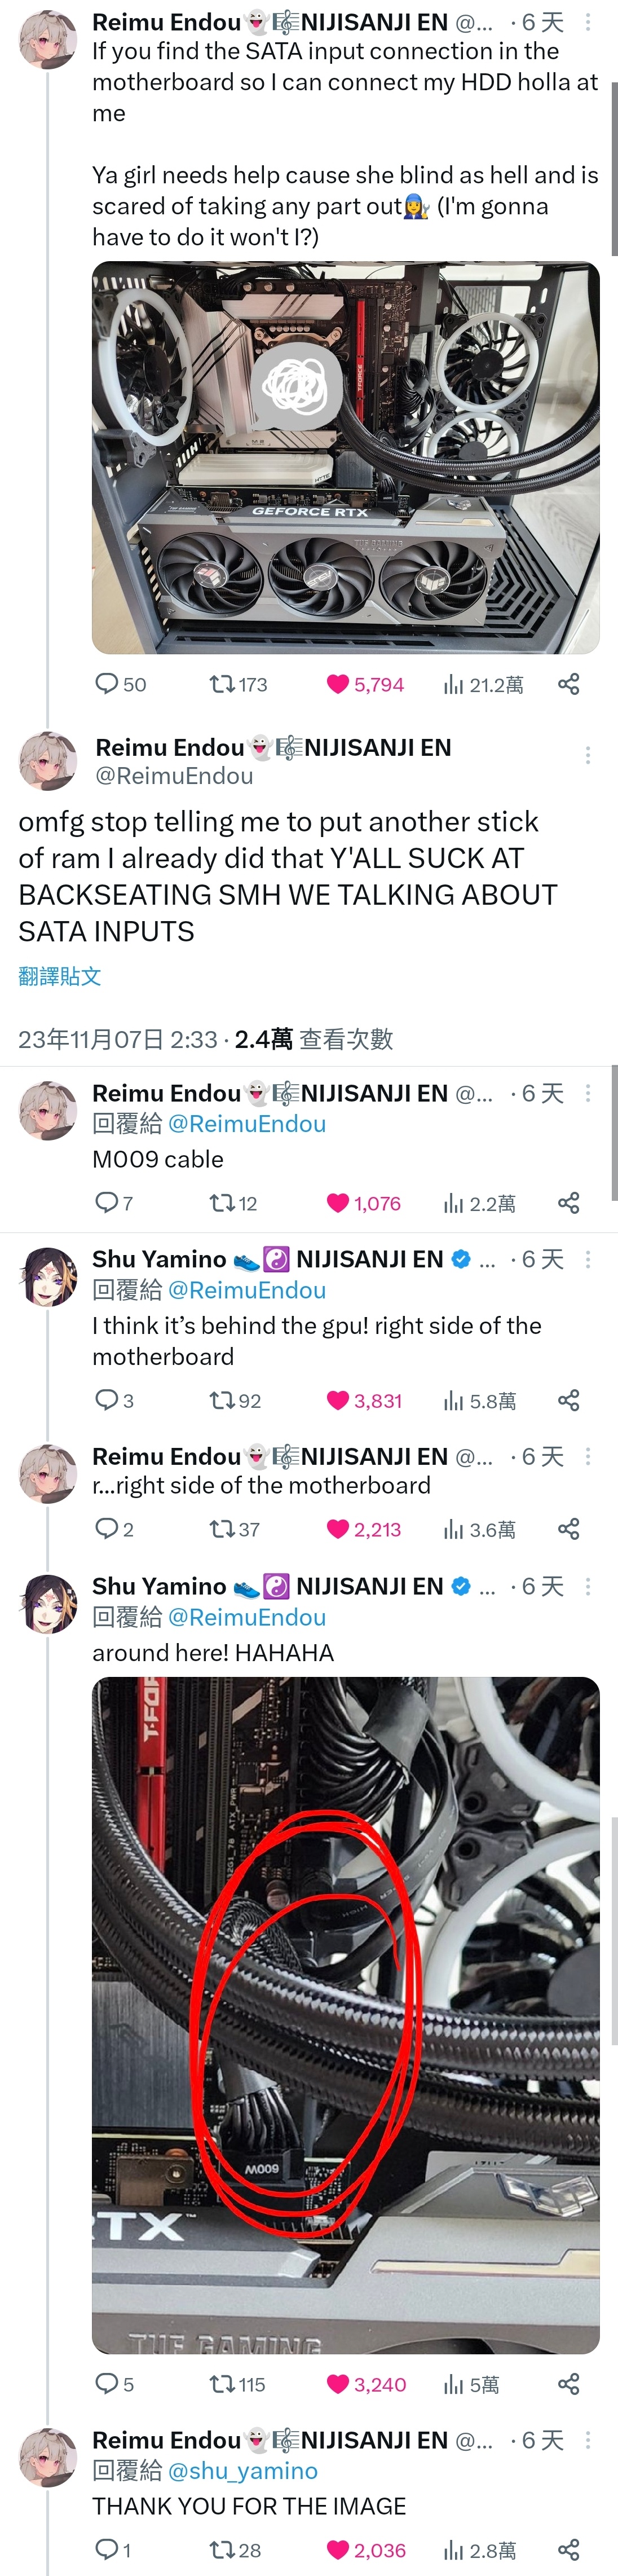Open more options menu on the first tweet
This screenshot has width=618, height=2576.
click(588, 22)
